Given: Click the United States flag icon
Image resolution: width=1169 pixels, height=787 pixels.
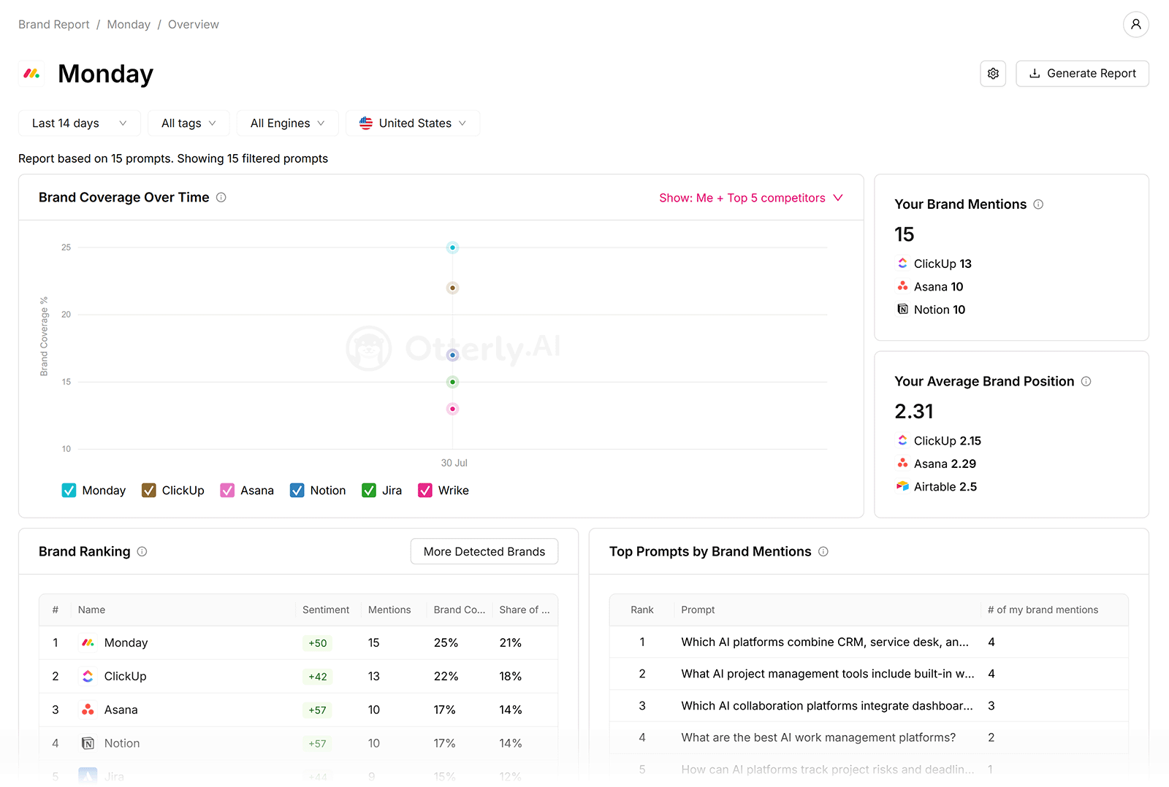Looking at the screenshot, I should click(366, 123).
